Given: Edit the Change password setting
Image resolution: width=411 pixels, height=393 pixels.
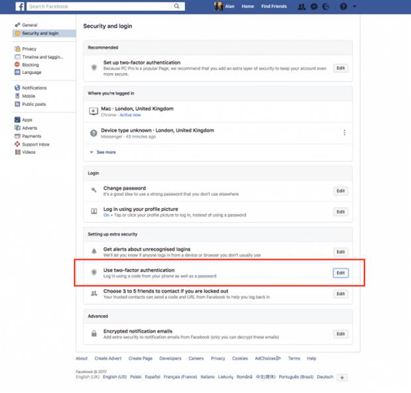Looking at the screenshot, I should tap(340, 191).
